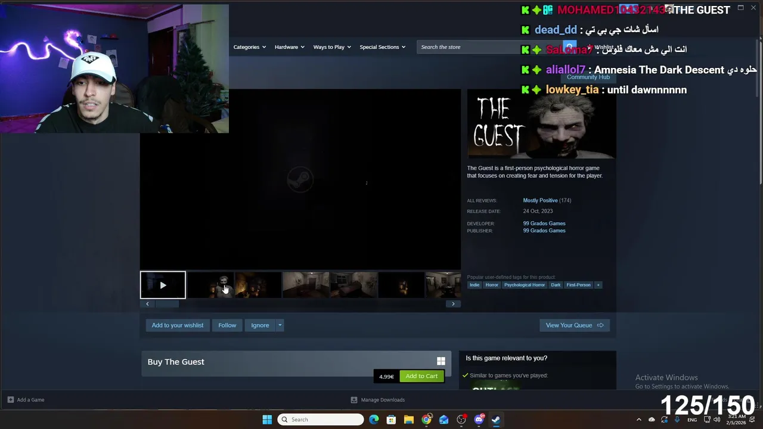Image resolution: width=763 pixels, height=429 pixels.
Task: Click Similar to games you've played text
Action: tap(508, 375)
